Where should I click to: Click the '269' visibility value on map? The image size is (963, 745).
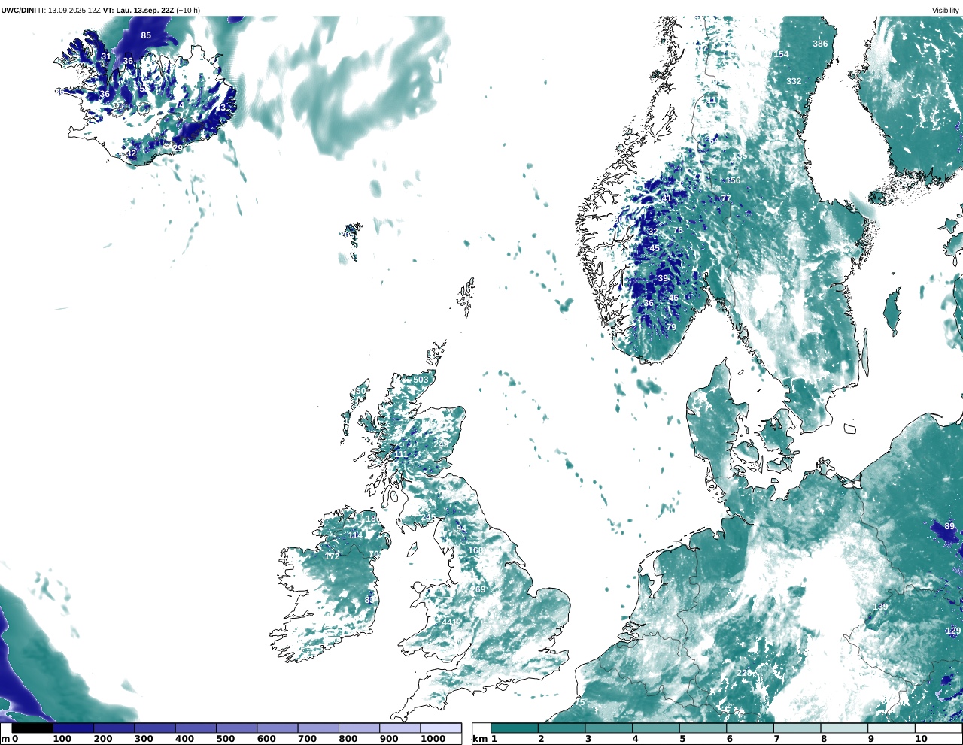[478, 589]
